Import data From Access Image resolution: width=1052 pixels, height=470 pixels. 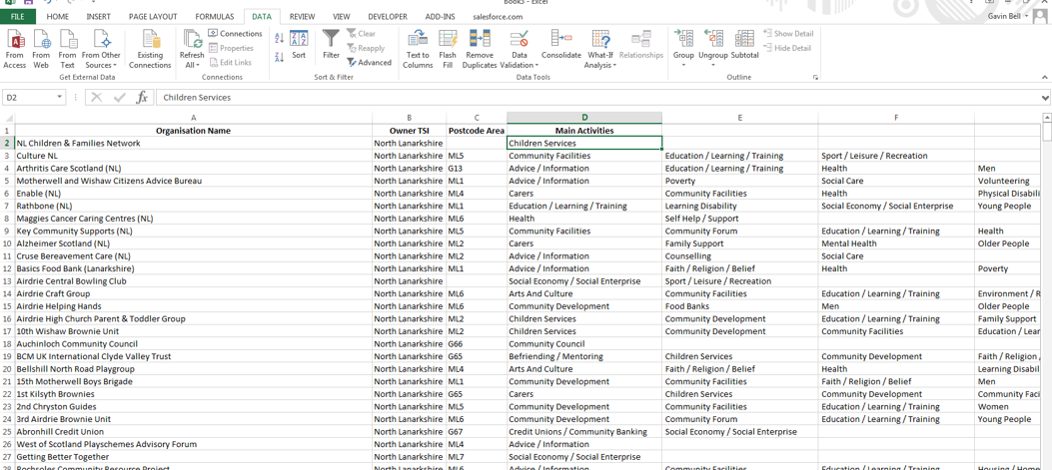click(14, 50)
